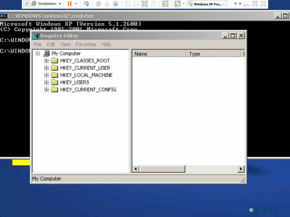Screen dimensions: 290x217
Task: Expand HKEY_CLASSES_ROOT
Action: click(46, 61)
